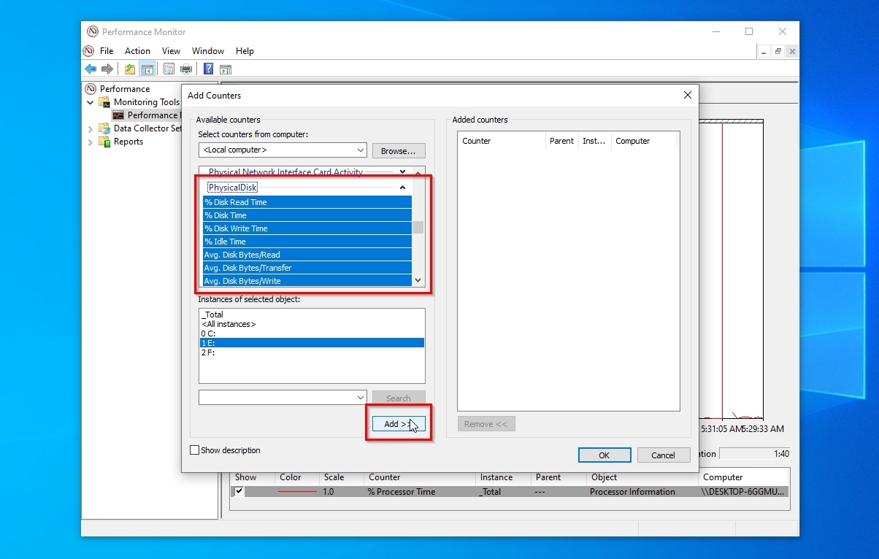Collapse the Monitoring Tools tree node
The width and height of the screenshot is (879, 559).
91,102
